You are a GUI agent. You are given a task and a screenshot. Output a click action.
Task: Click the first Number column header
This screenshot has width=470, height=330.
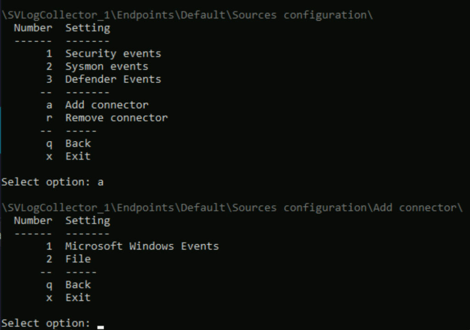(33, 28)
